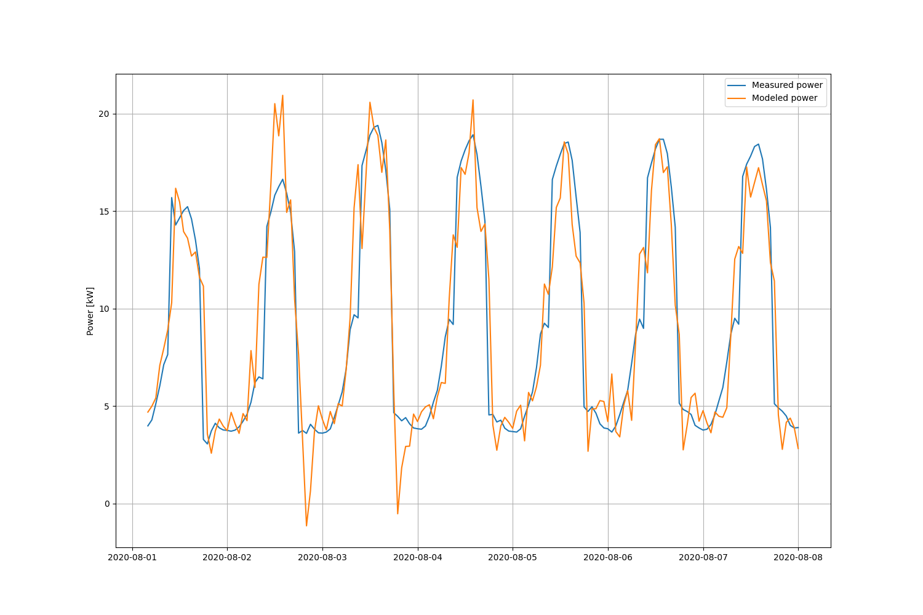Click the y-axis tick label 15
The width and height of the screenshot is (923, 615).
coord(104,212)
